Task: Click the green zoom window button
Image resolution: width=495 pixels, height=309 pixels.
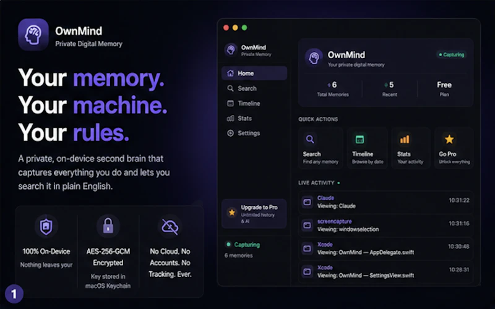Action: pos(244,28)
